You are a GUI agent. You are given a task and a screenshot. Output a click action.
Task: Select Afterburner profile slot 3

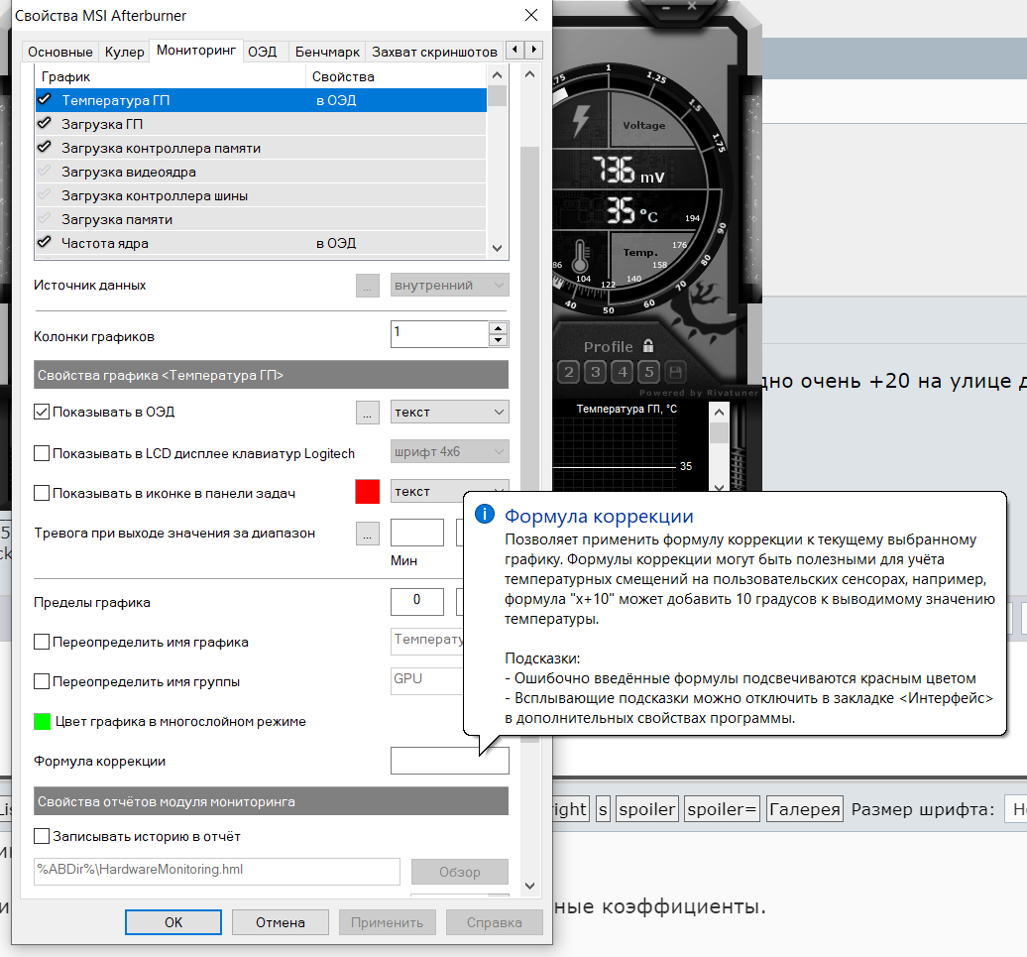click(x=596, y=372)
